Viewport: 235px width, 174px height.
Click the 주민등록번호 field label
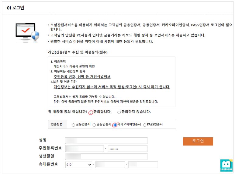click(x=50, y=148)
